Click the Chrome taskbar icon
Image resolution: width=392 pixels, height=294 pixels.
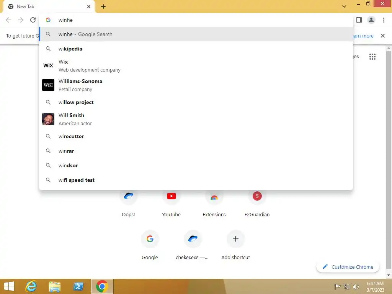pos(102,286)
